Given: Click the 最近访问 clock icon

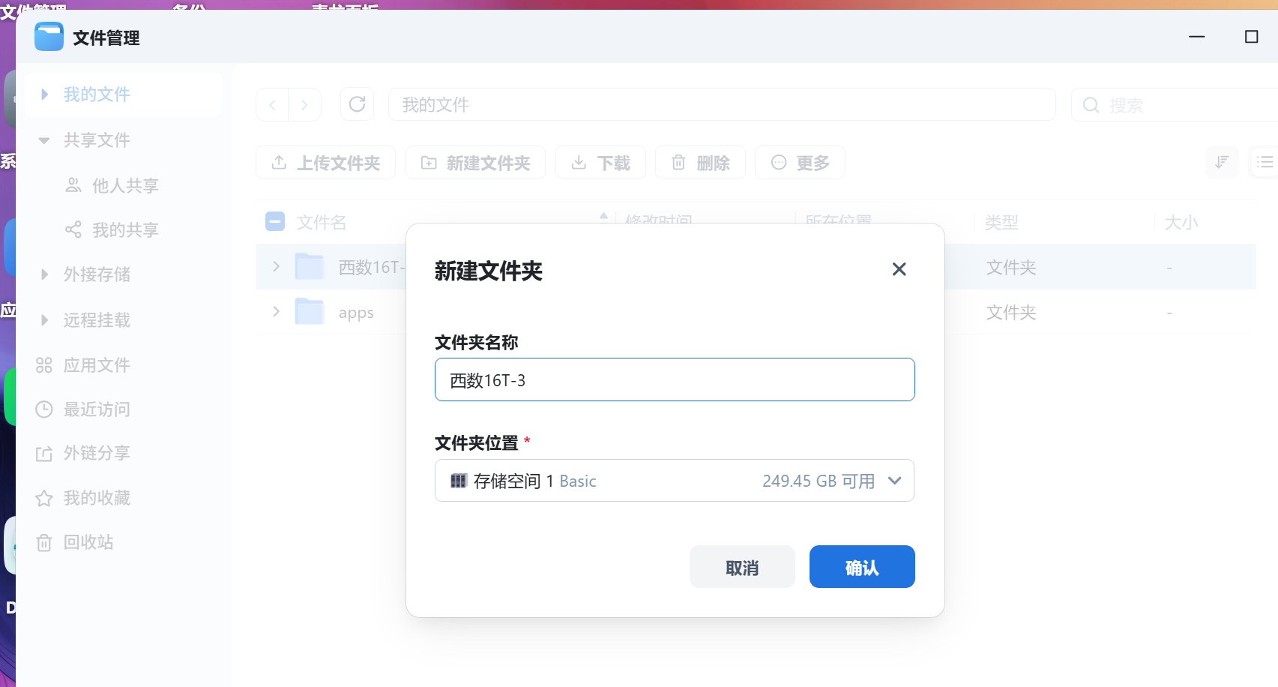Looking at the screenshot, I should [x=44, y=409].
